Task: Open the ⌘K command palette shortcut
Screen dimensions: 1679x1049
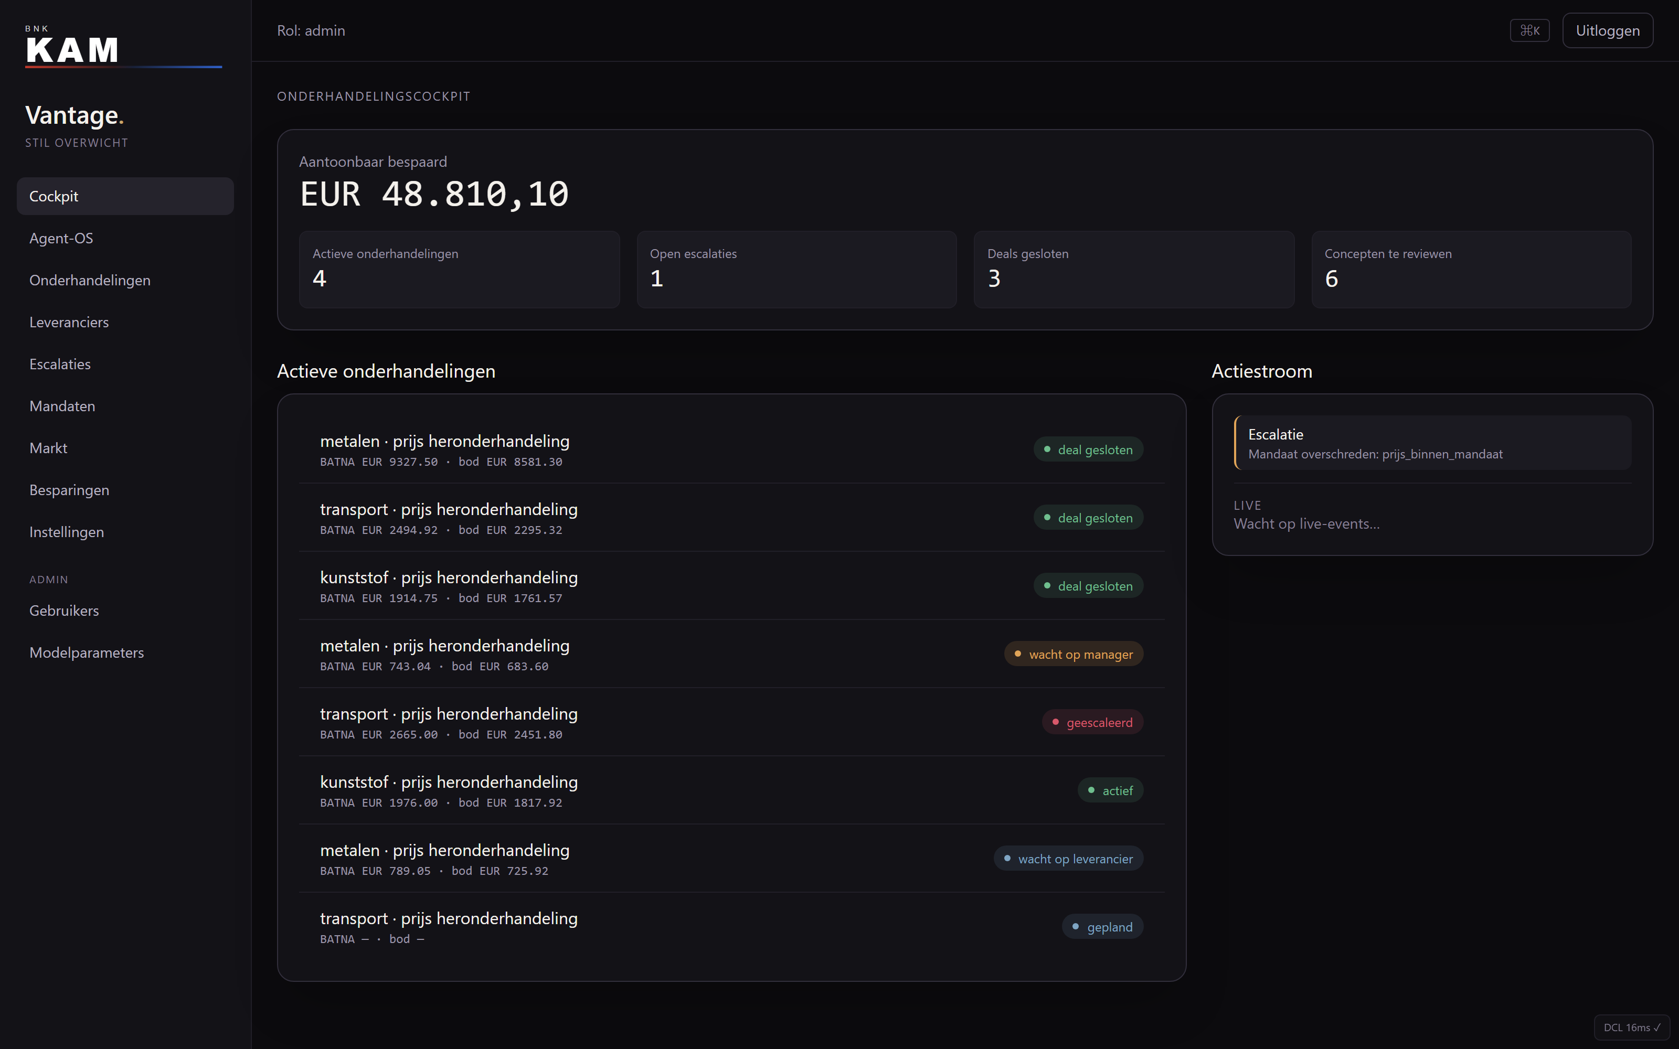Action: click(1529, 30)
